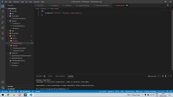Image resolution: width=173 pixels, height=97 pixels.
Task: Go to line via Ln 2, Col 47
Action: [103, 91]
